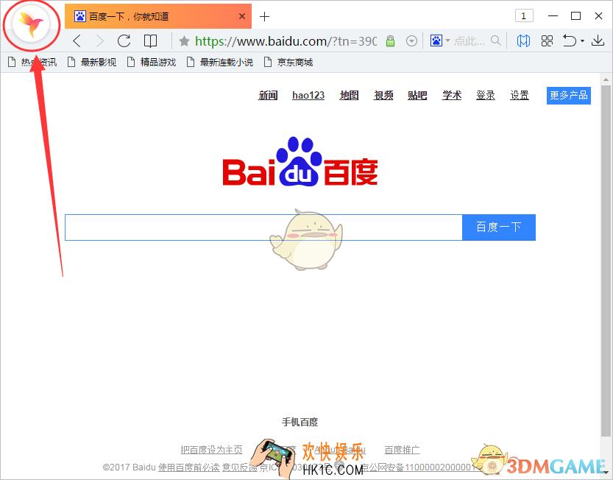613x480 pixels.
Task: Open 使用百度前必读 link
Action: coord(189,467)
